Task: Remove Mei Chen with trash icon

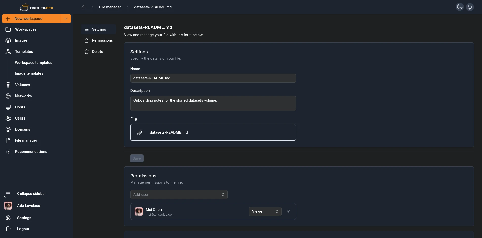Action: pyautogui.click(x=288, y=211)
